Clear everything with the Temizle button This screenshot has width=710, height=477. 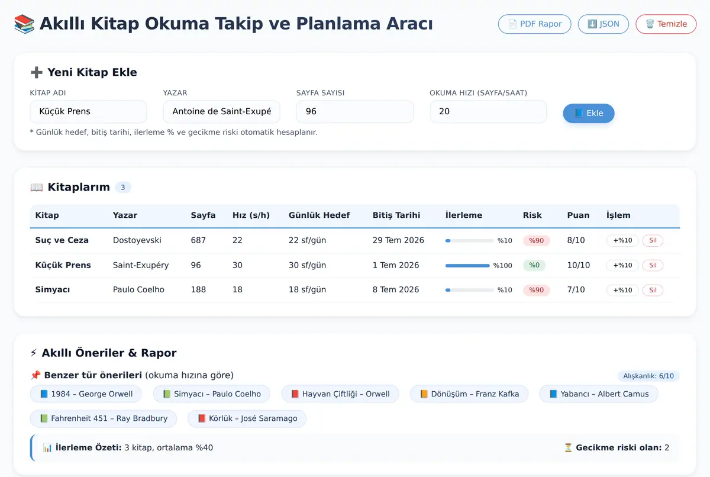666,24
